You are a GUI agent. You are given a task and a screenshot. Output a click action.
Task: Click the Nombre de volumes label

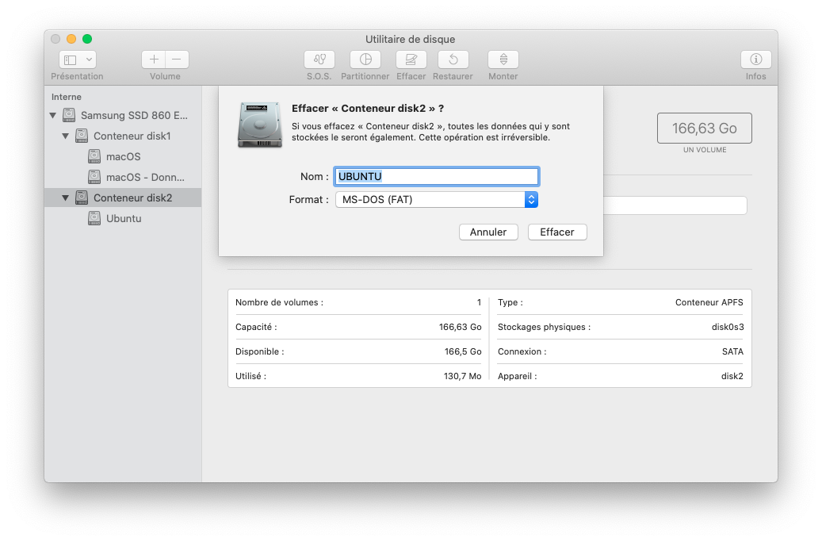[279, 302]
